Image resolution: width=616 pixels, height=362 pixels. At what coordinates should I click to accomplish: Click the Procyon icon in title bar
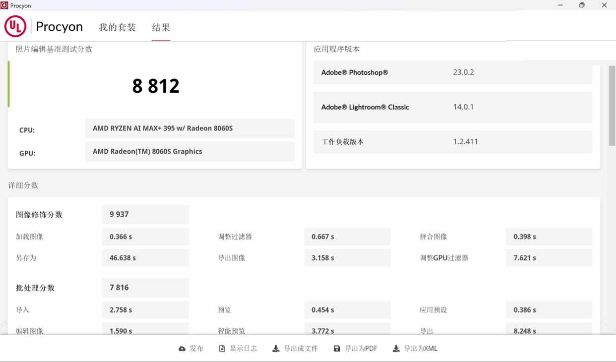click(4, 5)
